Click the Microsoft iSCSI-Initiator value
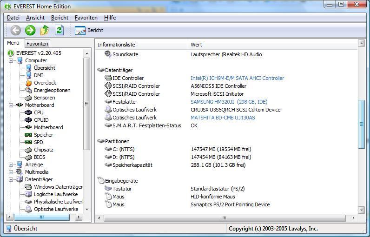The width and height of the screenshot is (370, 237). 217,94
